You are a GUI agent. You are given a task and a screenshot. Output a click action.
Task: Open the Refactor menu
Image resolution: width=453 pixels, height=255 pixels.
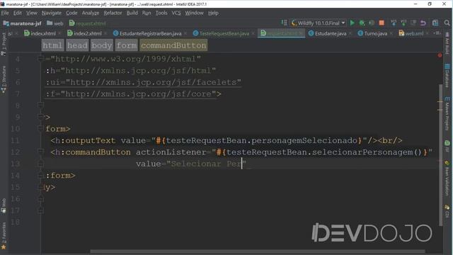point(113,13)
